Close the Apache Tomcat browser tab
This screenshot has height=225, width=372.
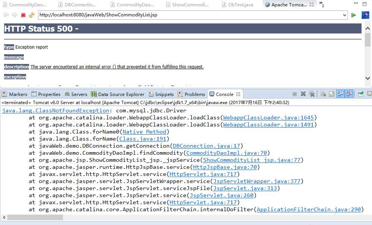[x=312, y=4]
